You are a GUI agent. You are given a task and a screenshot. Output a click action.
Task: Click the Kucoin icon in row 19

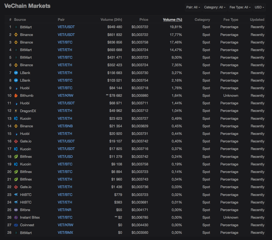click(x=16, y=164)
